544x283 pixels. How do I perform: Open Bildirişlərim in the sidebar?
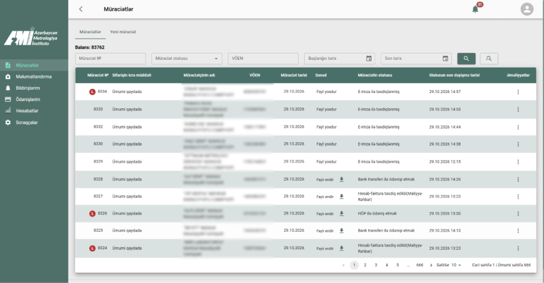28,88
